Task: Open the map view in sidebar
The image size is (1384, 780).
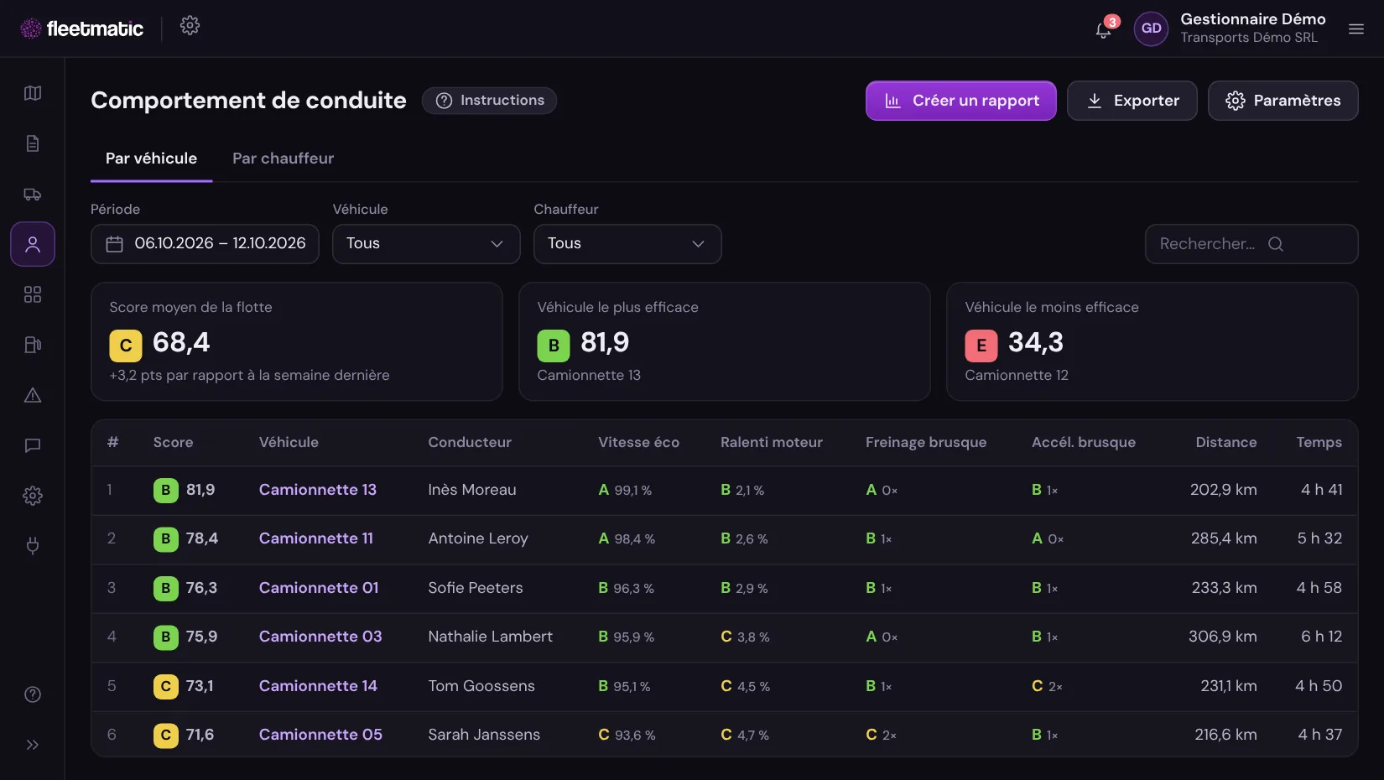Action: point(33,93)
